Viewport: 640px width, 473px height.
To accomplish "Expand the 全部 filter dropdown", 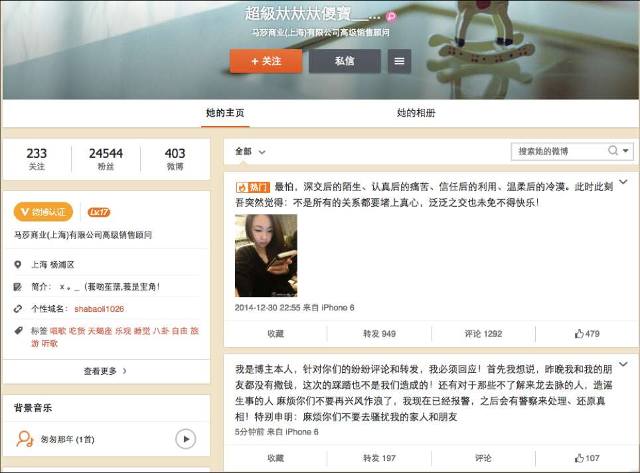I will tap(250, 152).
